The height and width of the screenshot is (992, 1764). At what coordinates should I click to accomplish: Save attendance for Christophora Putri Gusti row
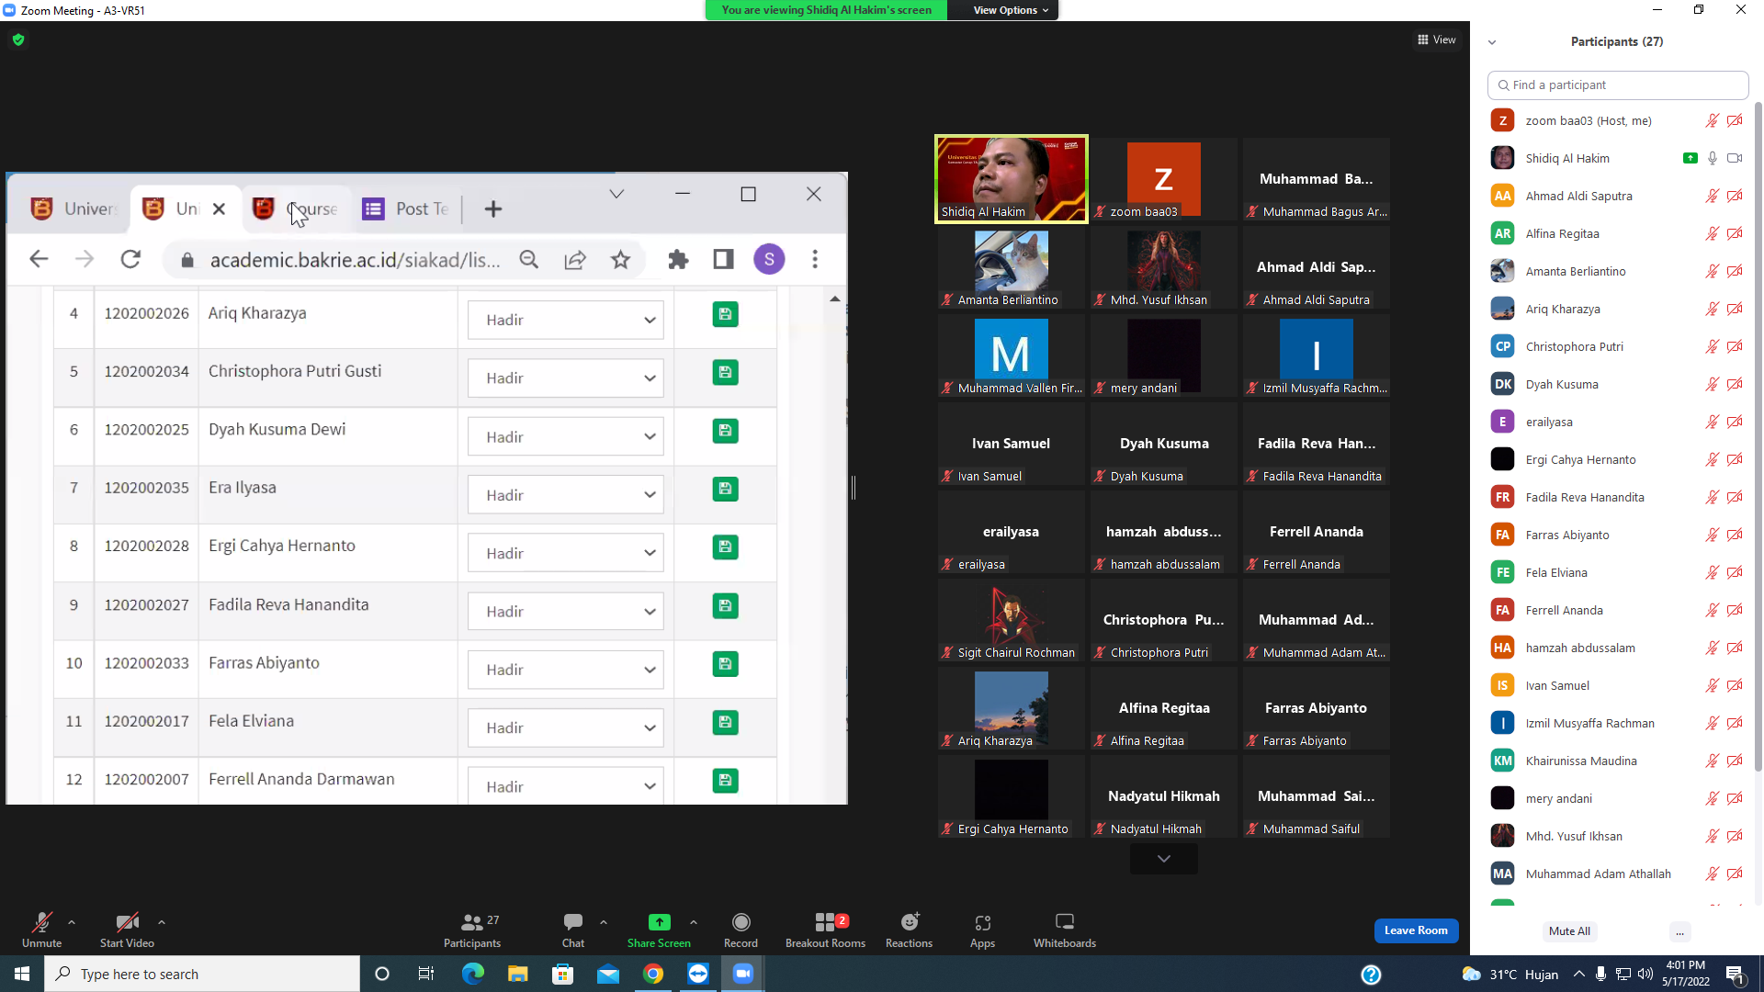tap(725, 372)
